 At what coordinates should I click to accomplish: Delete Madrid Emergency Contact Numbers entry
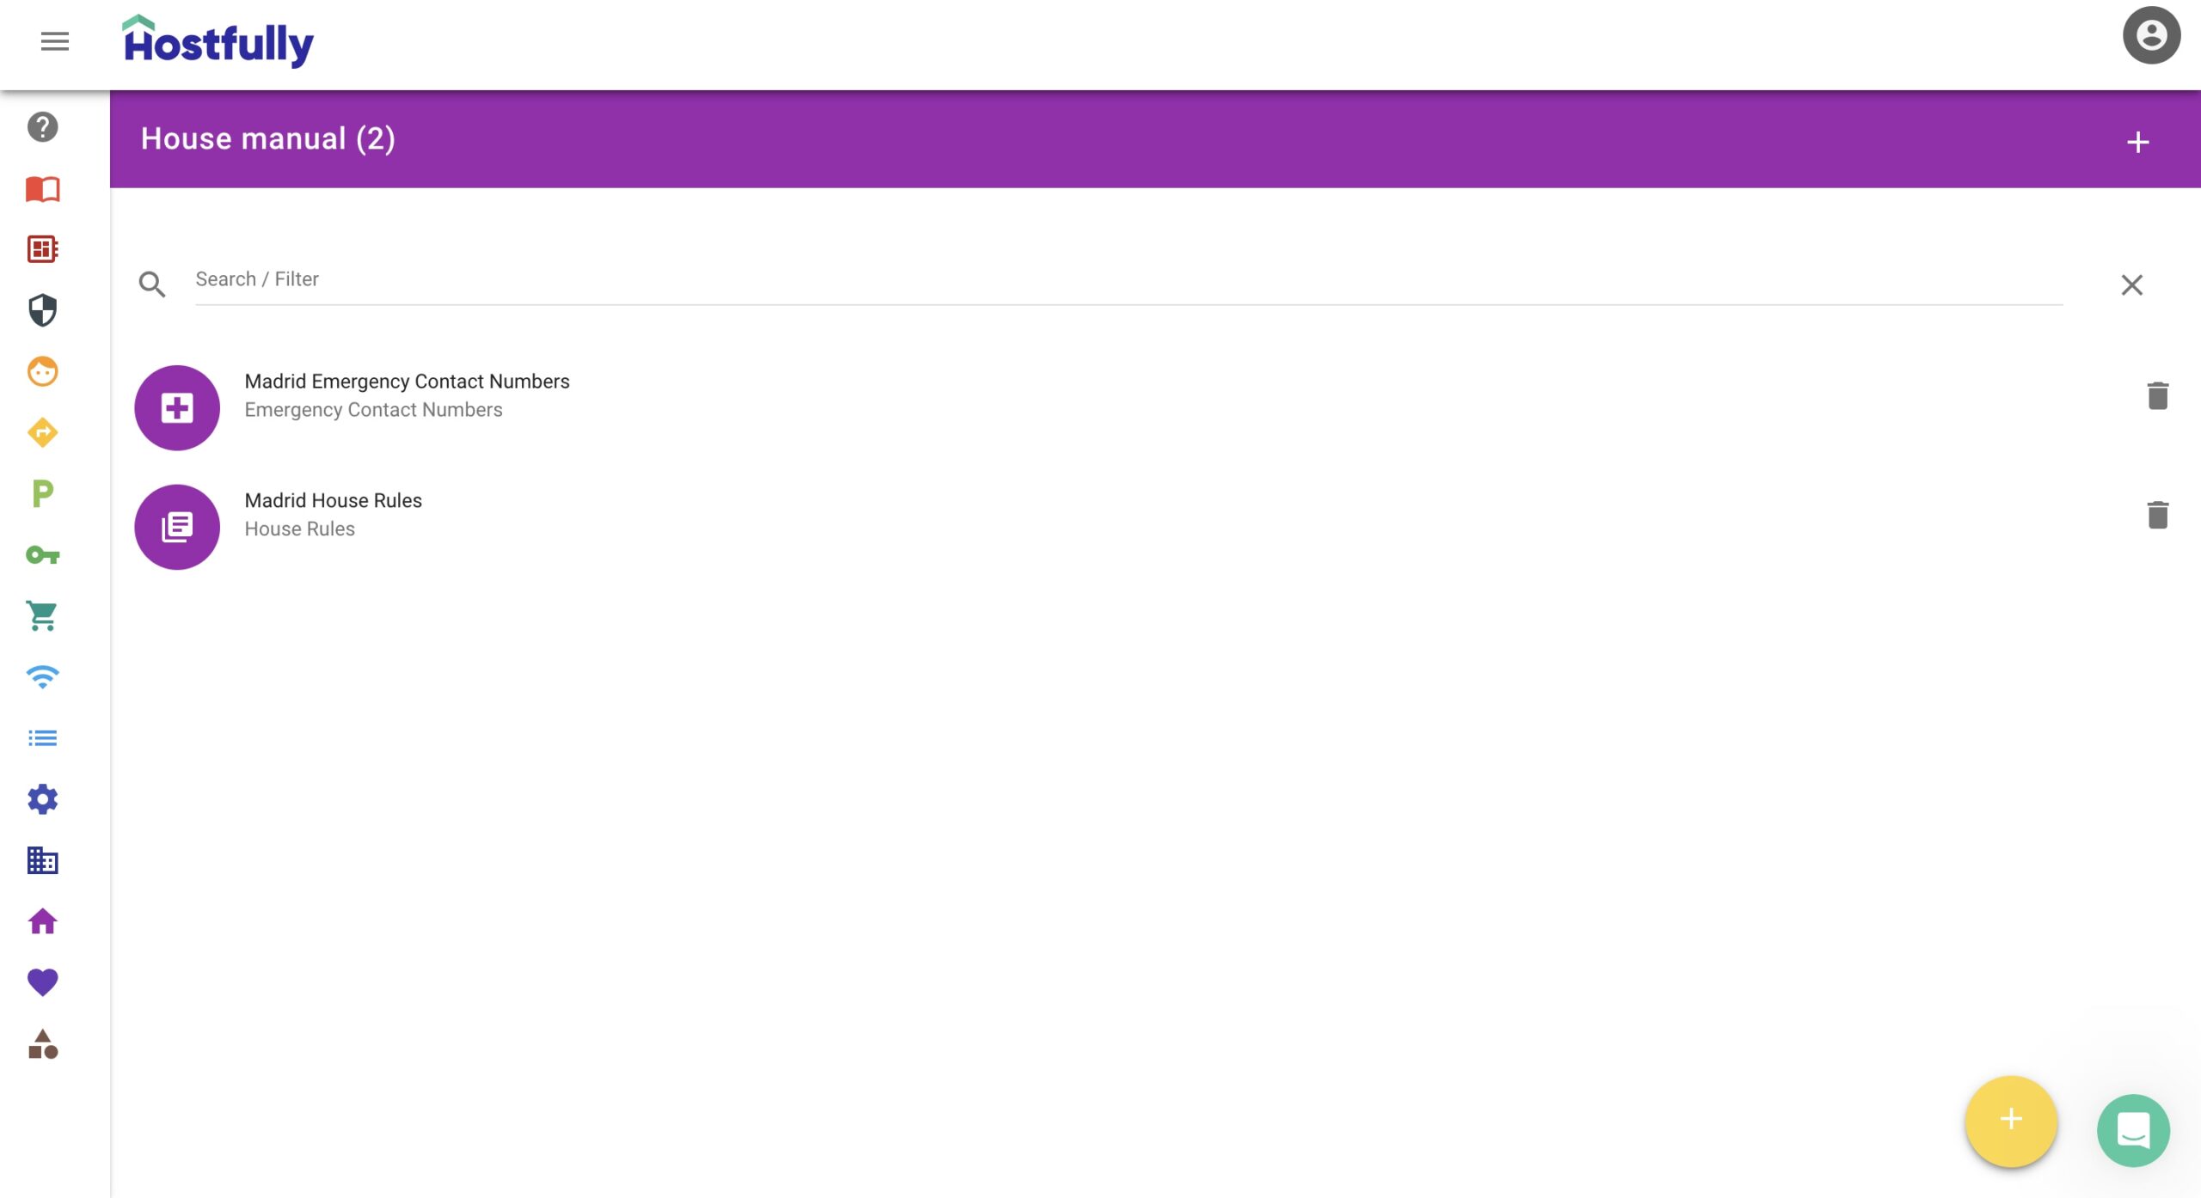coord(2157,396)
